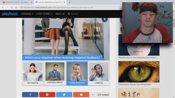Viewport: 175px width, 98px height.
Task: Go to browser home icon
Action: tap(16, 7)
